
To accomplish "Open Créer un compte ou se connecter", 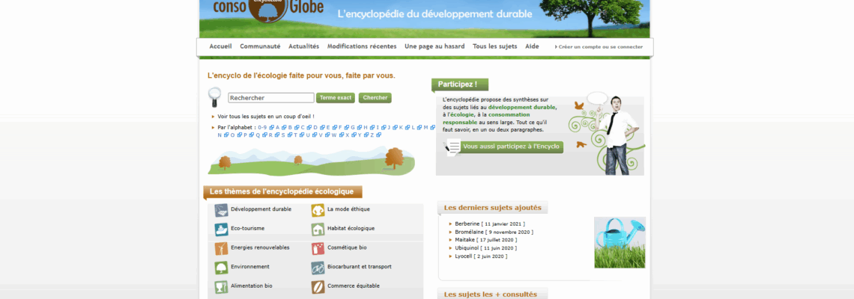I will coord(600,47).
